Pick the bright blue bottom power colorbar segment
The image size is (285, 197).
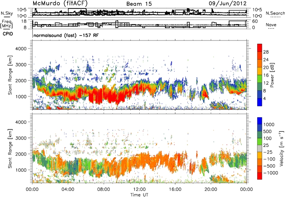coord(260,102)
